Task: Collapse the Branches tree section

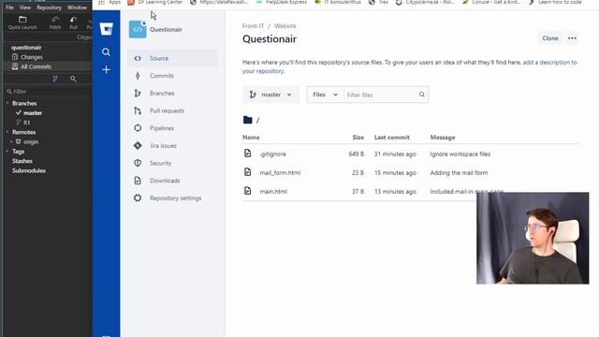Action: 7,103
